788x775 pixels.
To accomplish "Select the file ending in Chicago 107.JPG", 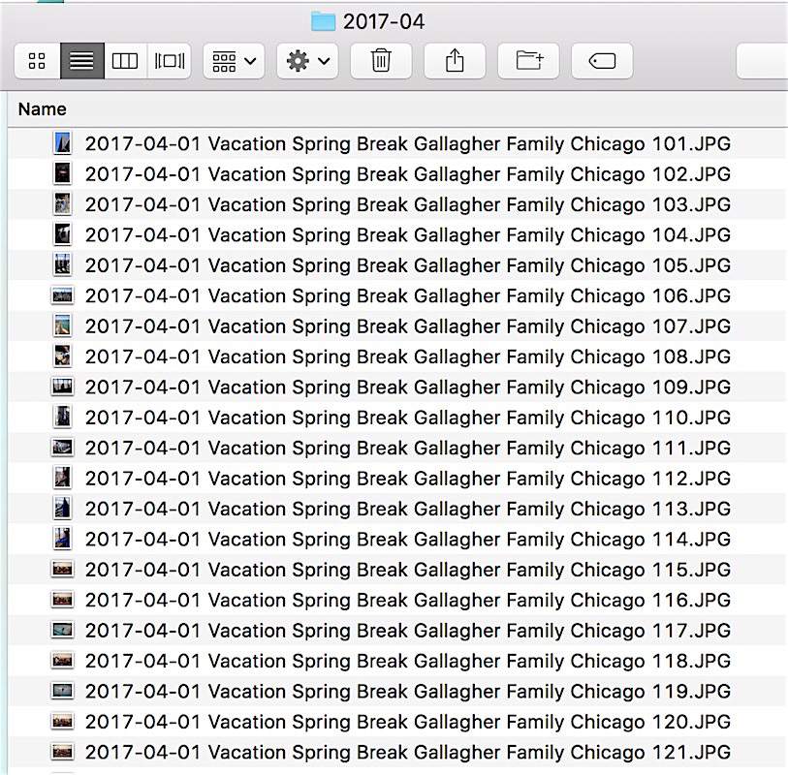I will click(x=397, y=325).
